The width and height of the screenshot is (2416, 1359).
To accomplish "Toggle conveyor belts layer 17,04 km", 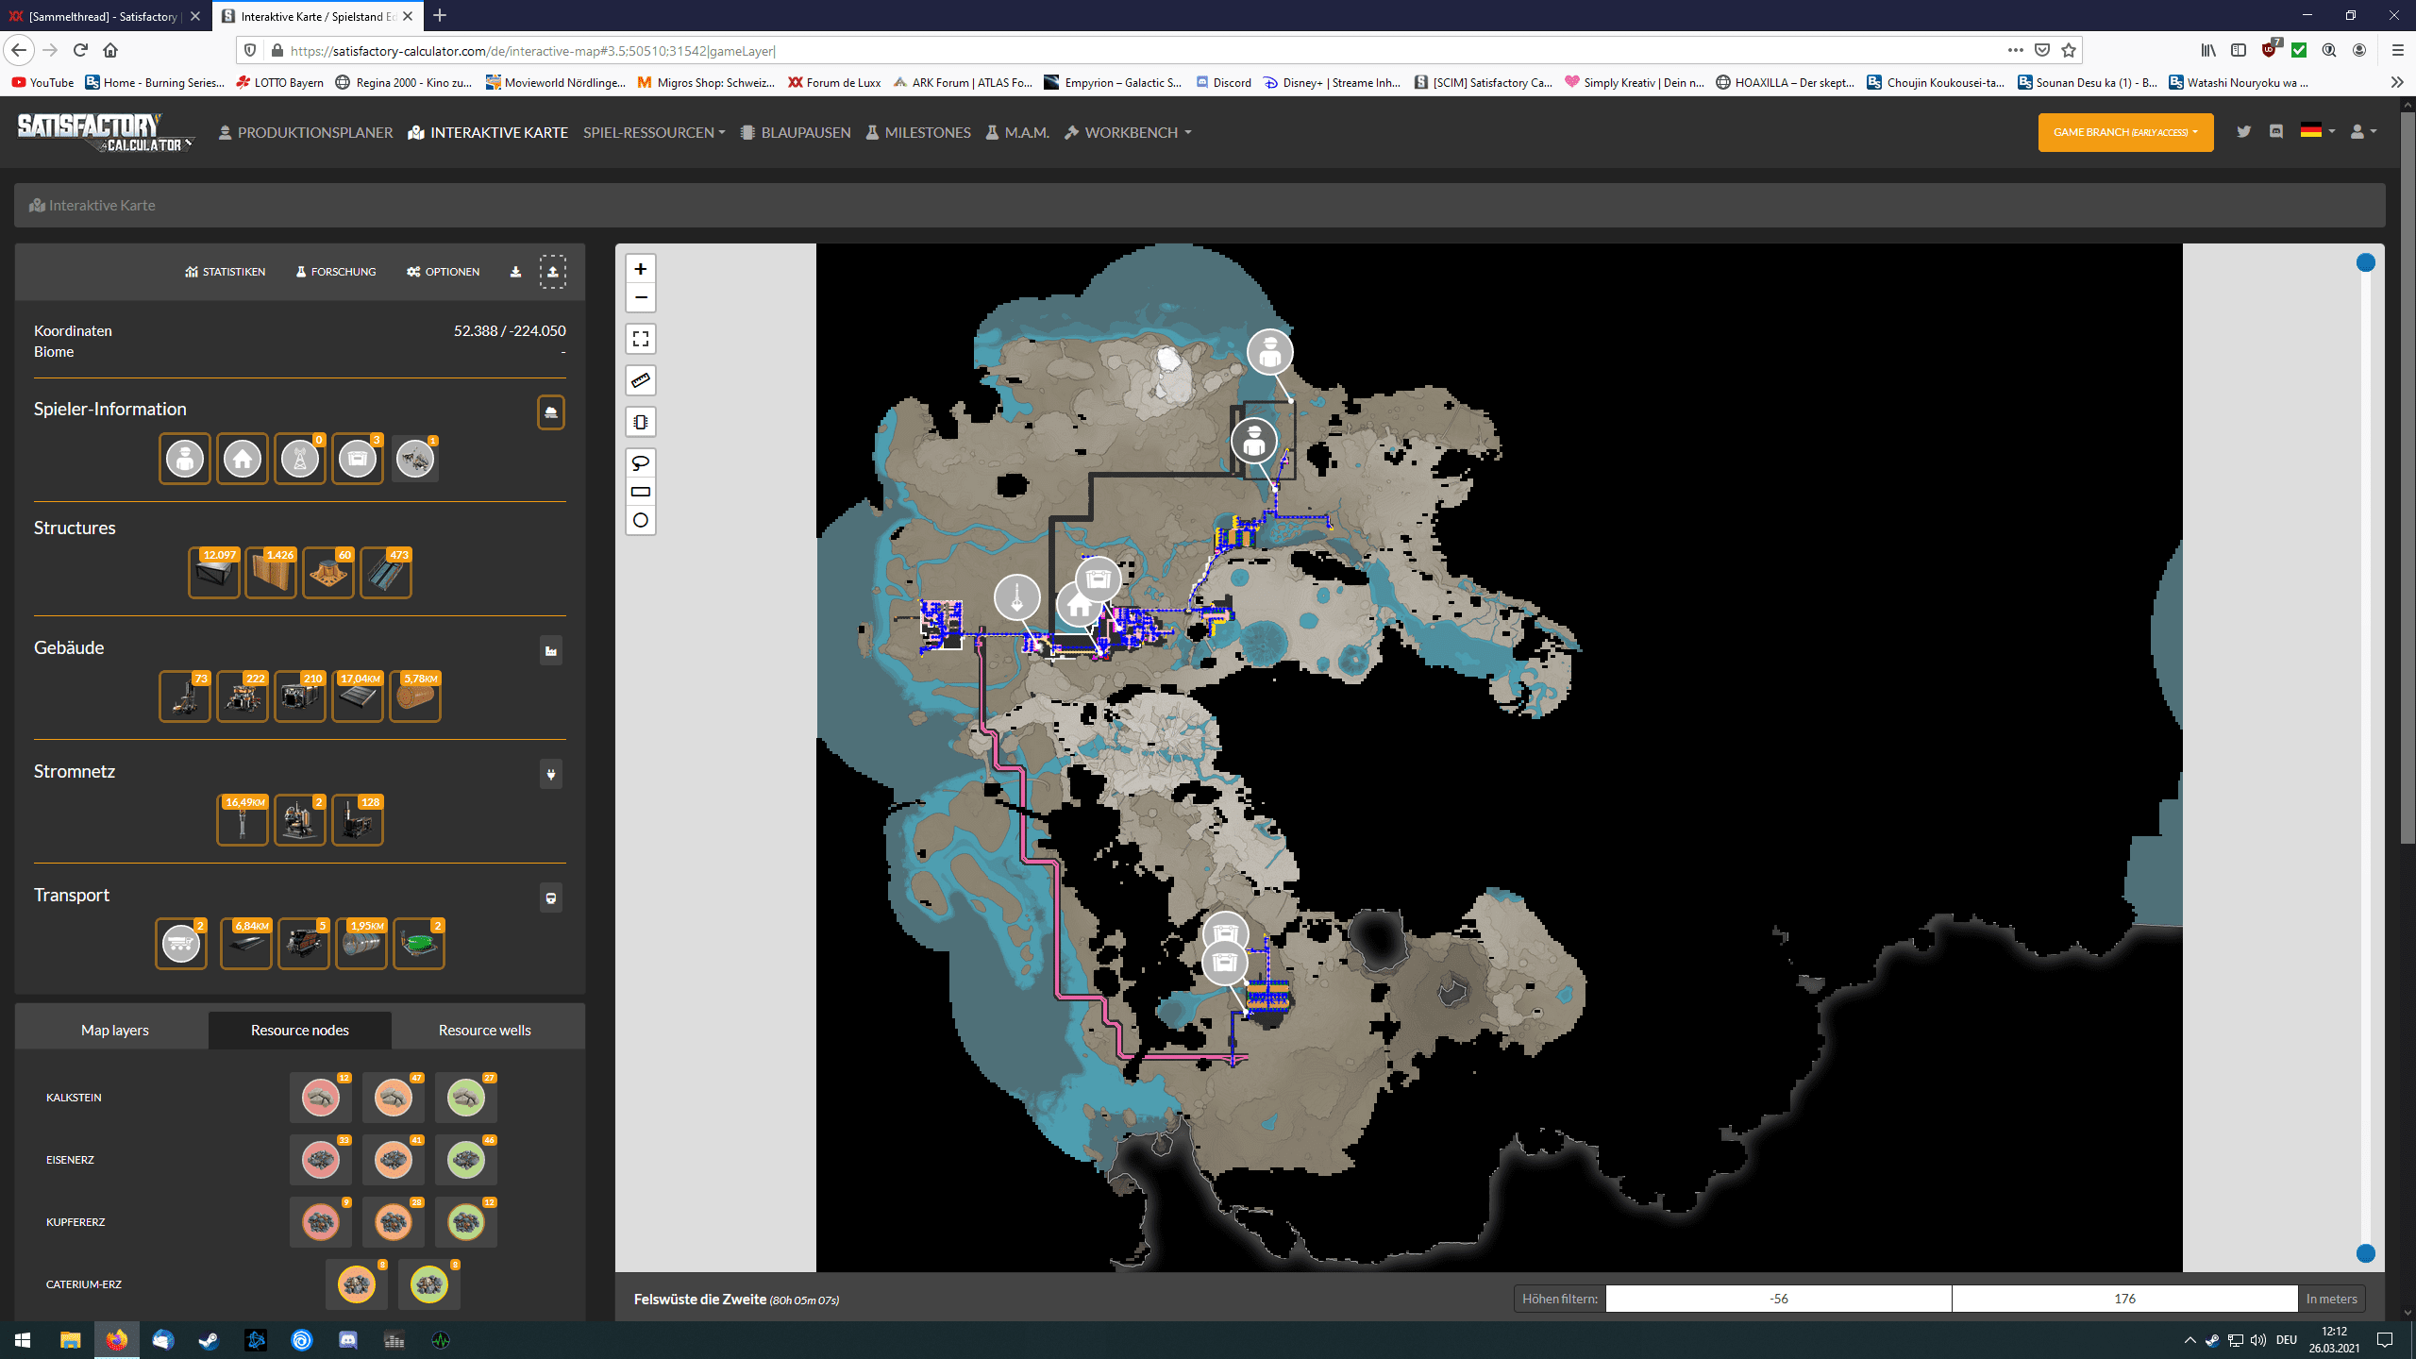I will [358, 696].
